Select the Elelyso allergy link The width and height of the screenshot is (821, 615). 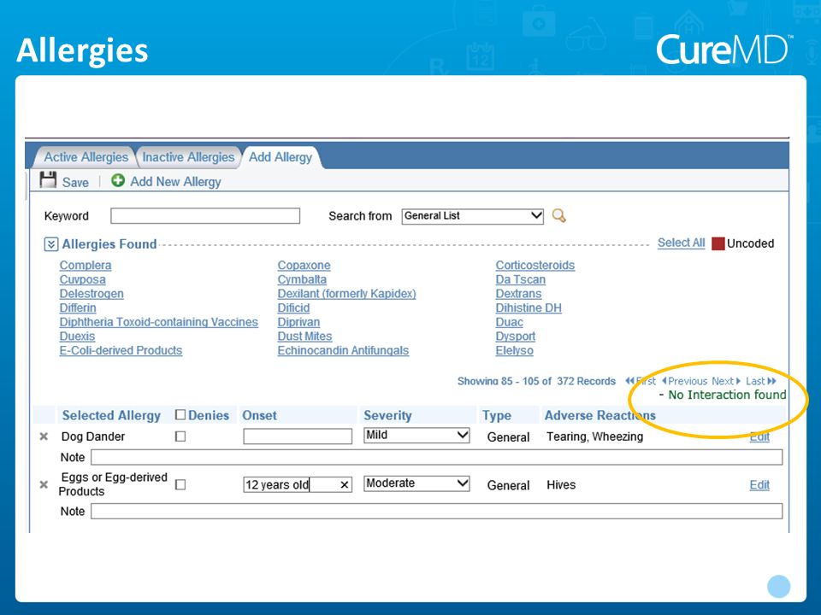coord(515,350)
